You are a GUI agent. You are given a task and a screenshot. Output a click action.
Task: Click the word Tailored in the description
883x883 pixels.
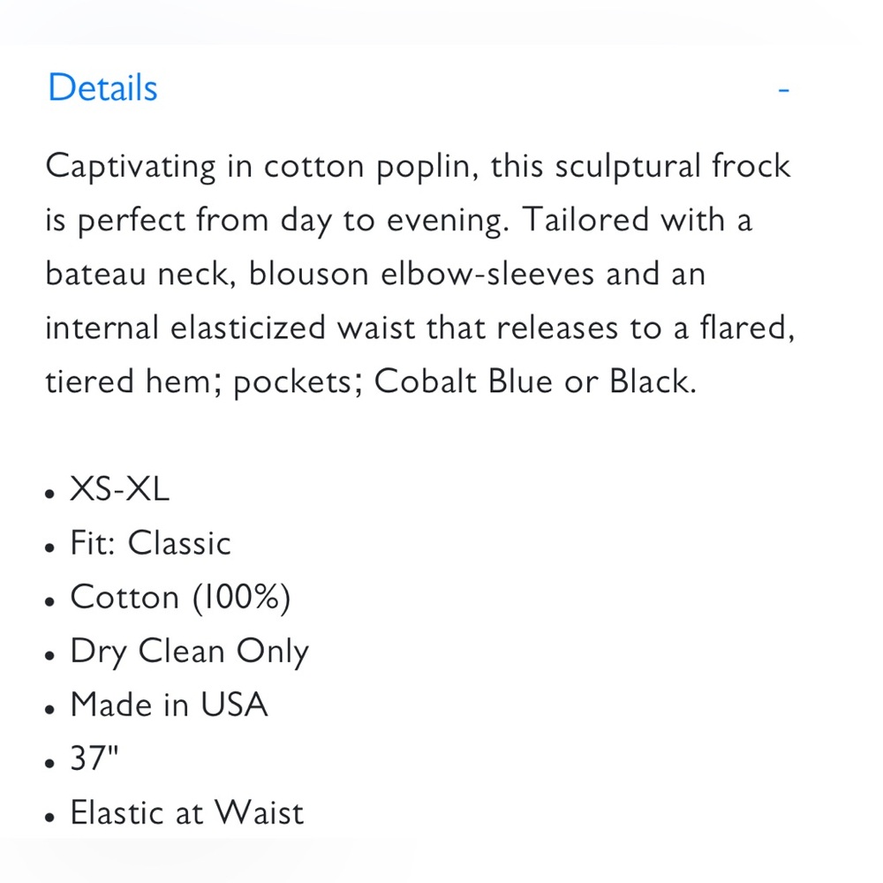point(585,220)
